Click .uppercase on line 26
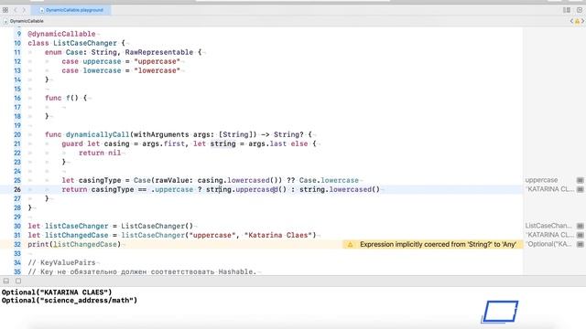The height and width of the screenshot is (329, 586). tap(172, 189)
